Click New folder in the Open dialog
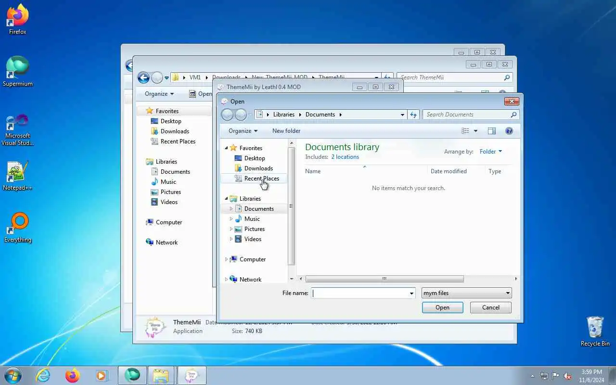The image size is (616, 385). [x=286, y=131]
